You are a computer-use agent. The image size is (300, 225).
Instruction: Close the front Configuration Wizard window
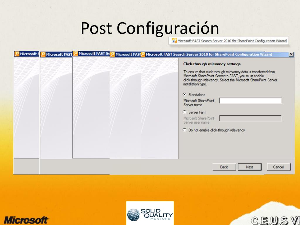point(291,54)
